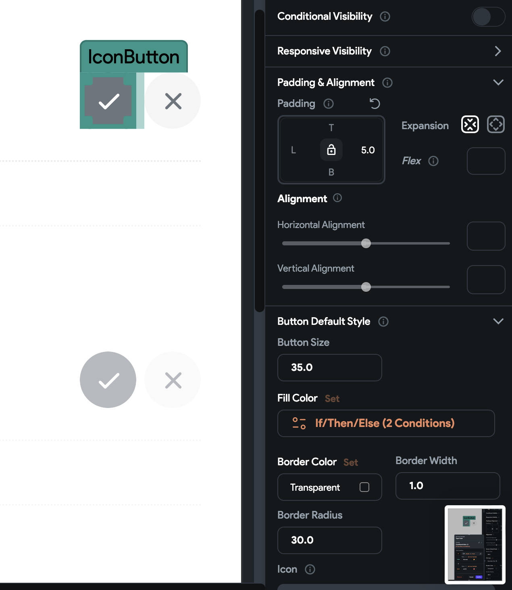Image resolution: width=512 pixels, height=590 pixels.
Task: Click Set next to Border Color
Action: pyautogui.click(x=350, y=462)
